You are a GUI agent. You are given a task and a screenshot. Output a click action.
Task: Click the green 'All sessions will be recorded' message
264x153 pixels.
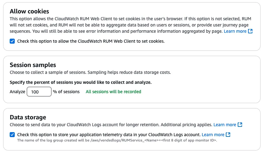point(113,92)
